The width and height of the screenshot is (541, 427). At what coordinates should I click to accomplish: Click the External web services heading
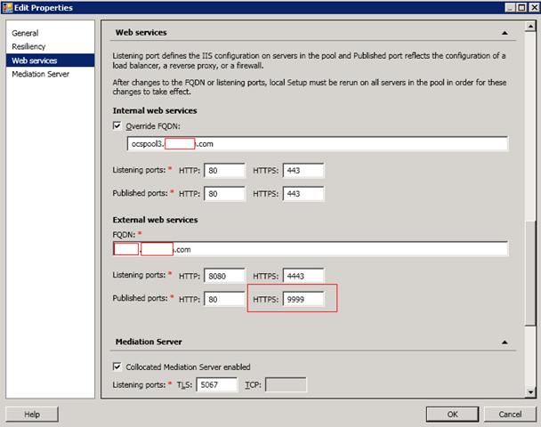click(155, 220)
